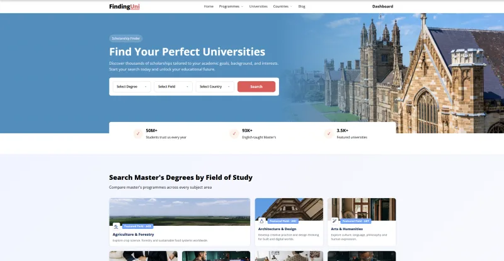Click the red Search button

pyautogui.click(x=256, y=87)
